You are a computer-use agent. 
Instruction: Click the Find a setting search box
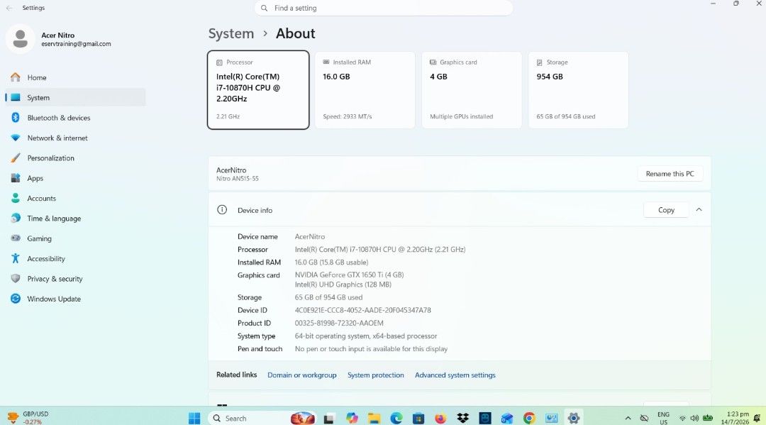384,8
